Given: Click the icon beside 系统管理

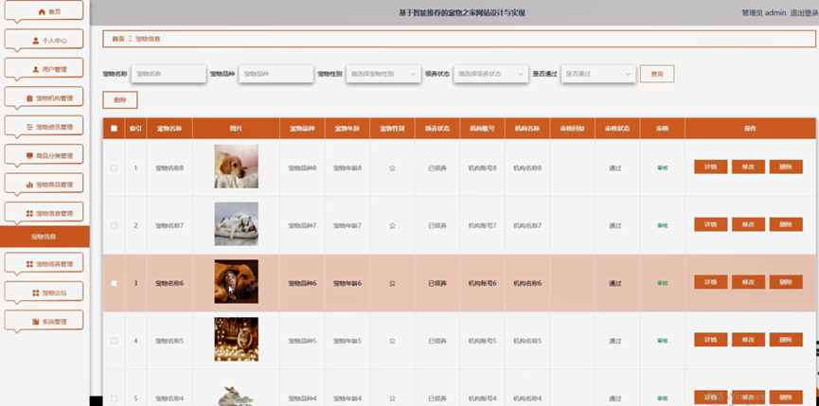Looking at the screenshot, I should pos(36,322).
